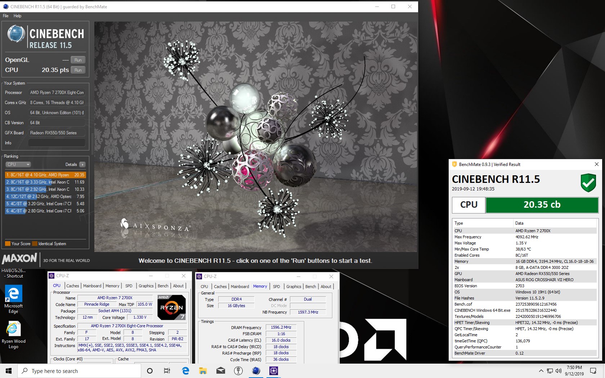Select the Mainboard ASUS ROG CROSSHAIR VII HERO row
Image resolution: width=605 pixels, height=378 pixels.
pos(525,280)
